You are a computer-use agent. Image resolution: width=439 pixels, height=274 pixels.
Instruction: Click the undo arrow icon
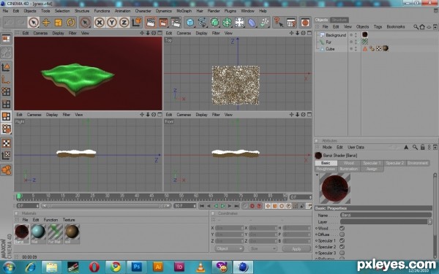[9, 23]
